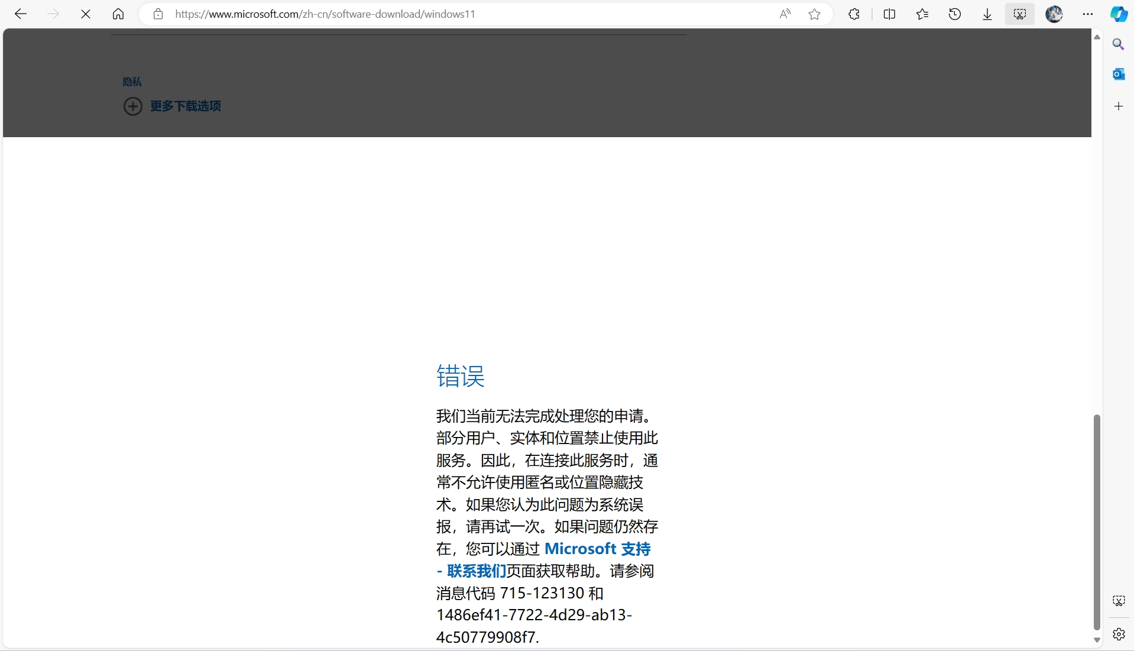Open the Downloads panel
1134x651 pixels.
pyautogui.click(x=987, y=14)
